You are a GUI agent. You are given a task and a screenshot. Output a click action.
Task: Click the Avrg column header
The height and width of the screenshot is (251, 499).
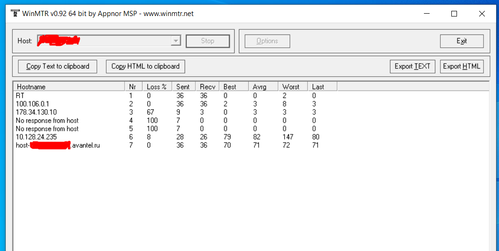pos(263,87)
